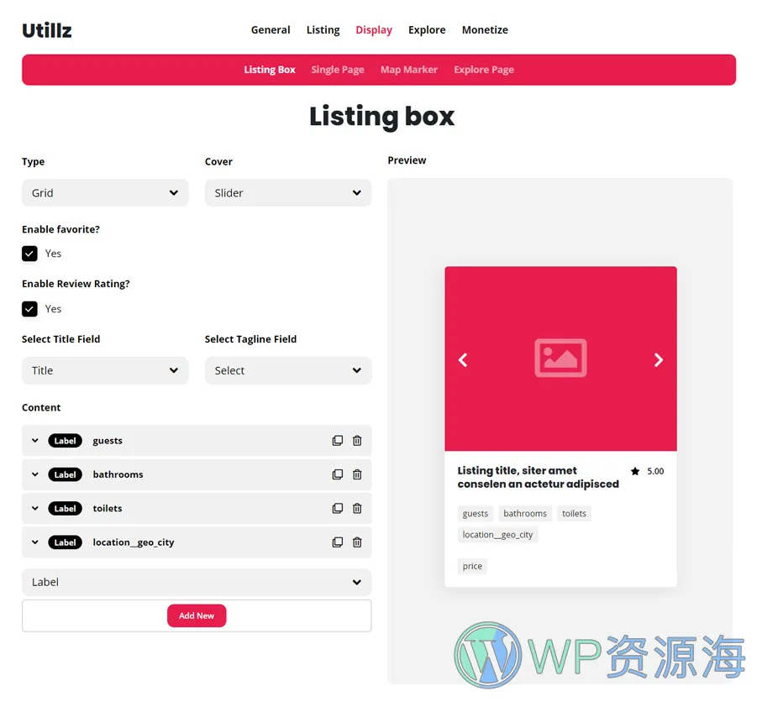762x707 pixels.
Task: Click the price tag in preview
Action: tap(472, 566)
